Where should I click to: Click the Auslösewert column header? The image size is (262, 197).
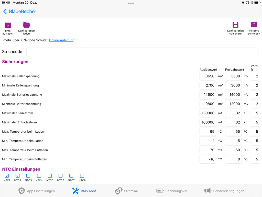(x=208, y=70)
